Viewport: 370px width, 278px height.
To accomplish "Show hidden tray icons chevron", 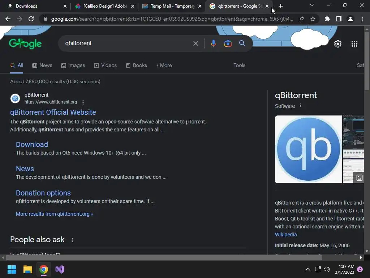I will pos(308,269).
